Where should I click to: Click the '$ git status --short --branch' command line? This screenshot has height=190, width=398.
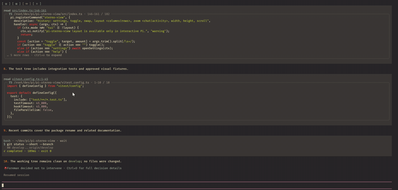(28, 144)
